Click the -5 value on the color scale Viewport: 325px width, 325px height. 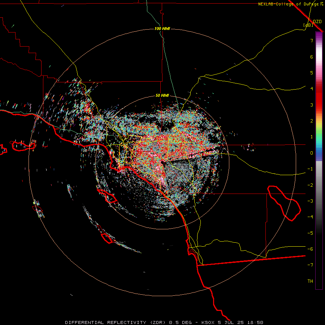pyautogui.click(x=310, y=233)
